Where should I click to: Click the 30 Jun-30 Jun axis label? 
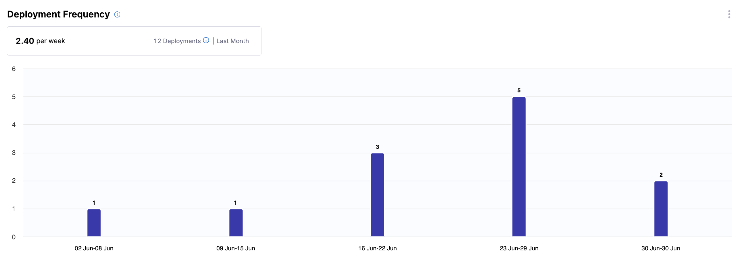[x=661, y=248]
